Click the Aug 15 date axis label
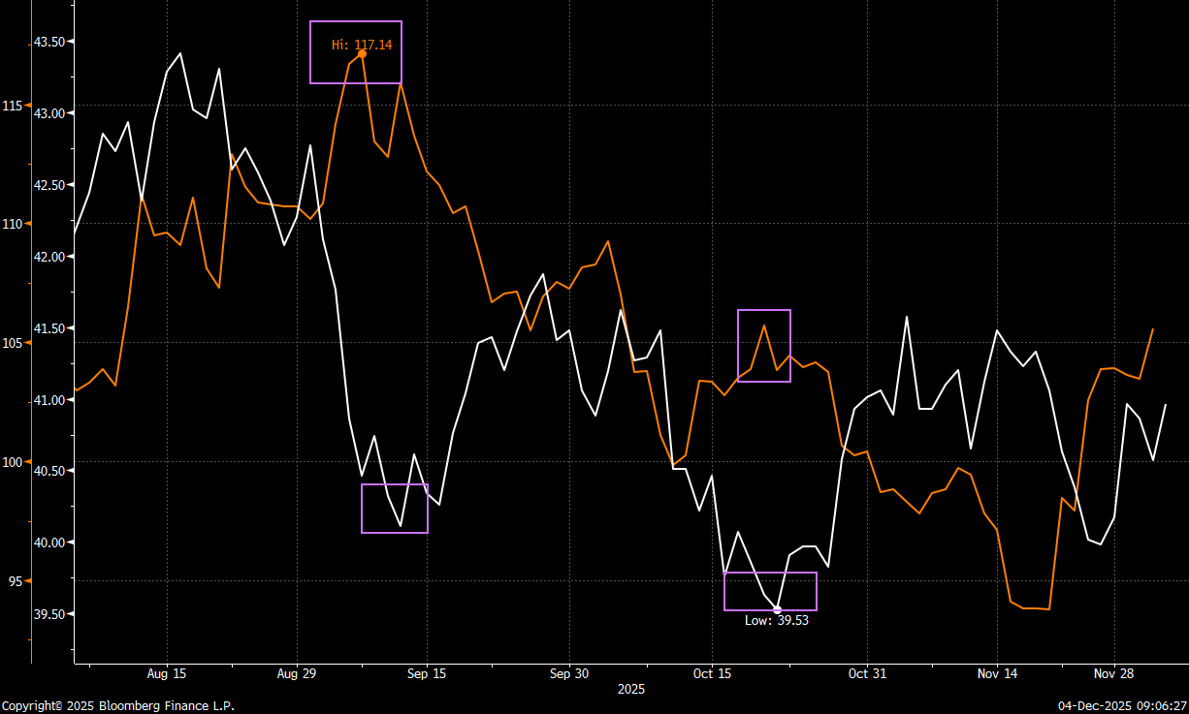Screen dimensions: 1189x714 click(167, 673)
